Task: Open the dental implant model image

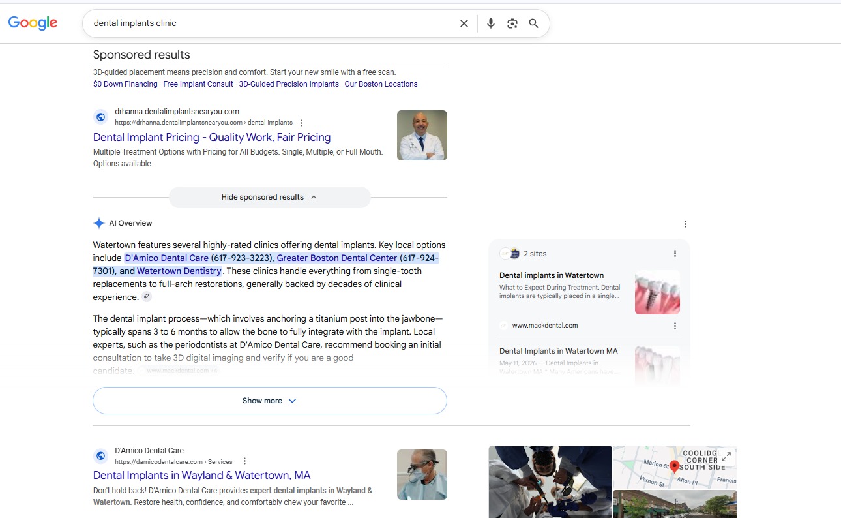Action: pos(657,292)
